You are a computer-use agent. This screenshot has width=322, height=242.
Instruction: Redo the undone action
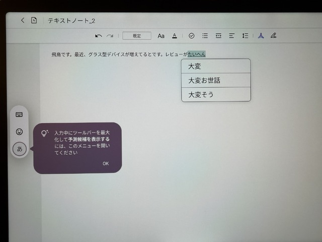tap(110, 36)
